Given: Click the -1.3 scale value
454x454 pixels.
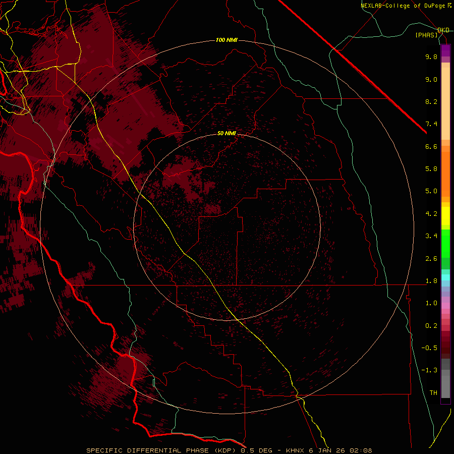Looking at the screenshot, I should tap(429, 370).
